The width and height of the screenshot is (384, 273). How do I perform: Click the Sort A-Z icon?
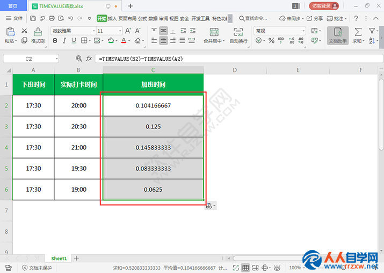tap(372, 41)
